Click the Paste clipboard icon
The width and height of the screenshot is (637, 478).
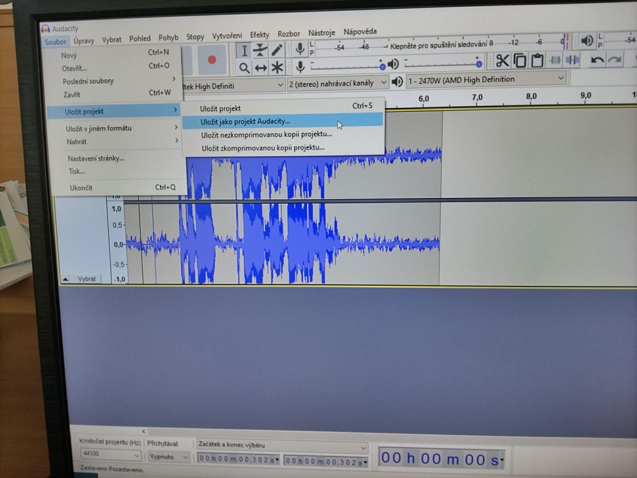(x=537, y=60)
